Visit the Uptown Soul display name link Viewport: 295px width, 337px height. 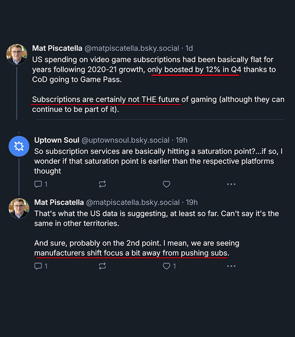[58, 140]
